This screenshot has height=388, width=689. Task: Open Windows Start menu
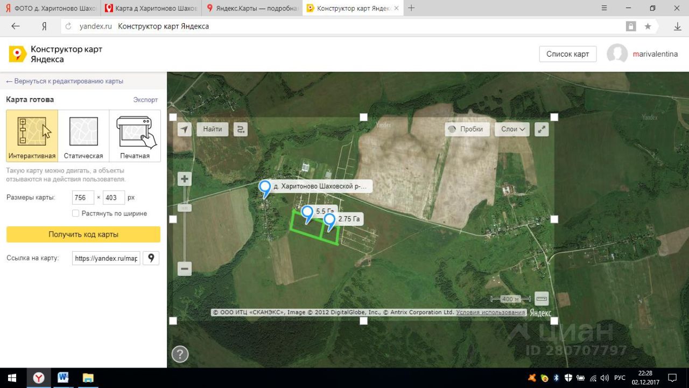[x=11, y=378]
